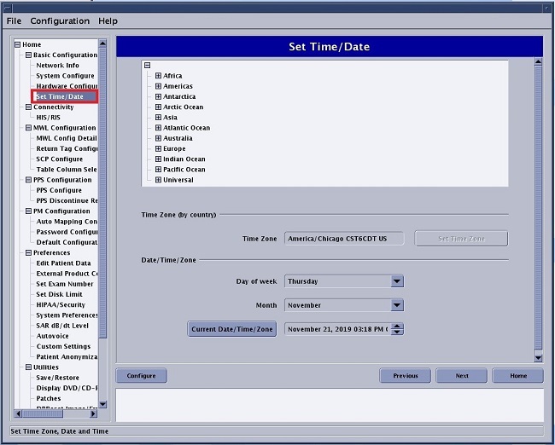Click the Configure button

(141, 376)
